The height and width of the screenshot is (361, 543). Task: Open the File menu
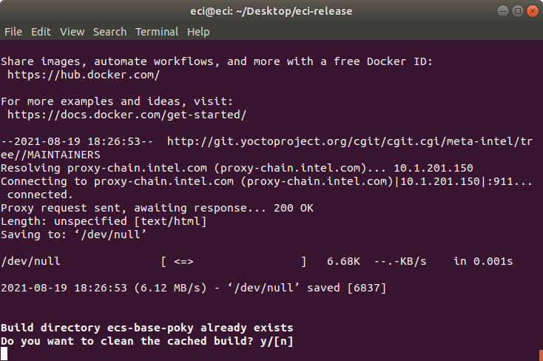pos(13,32)
